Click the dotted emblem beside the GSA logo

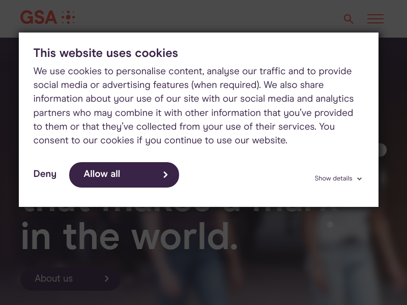tap(68, 18)
